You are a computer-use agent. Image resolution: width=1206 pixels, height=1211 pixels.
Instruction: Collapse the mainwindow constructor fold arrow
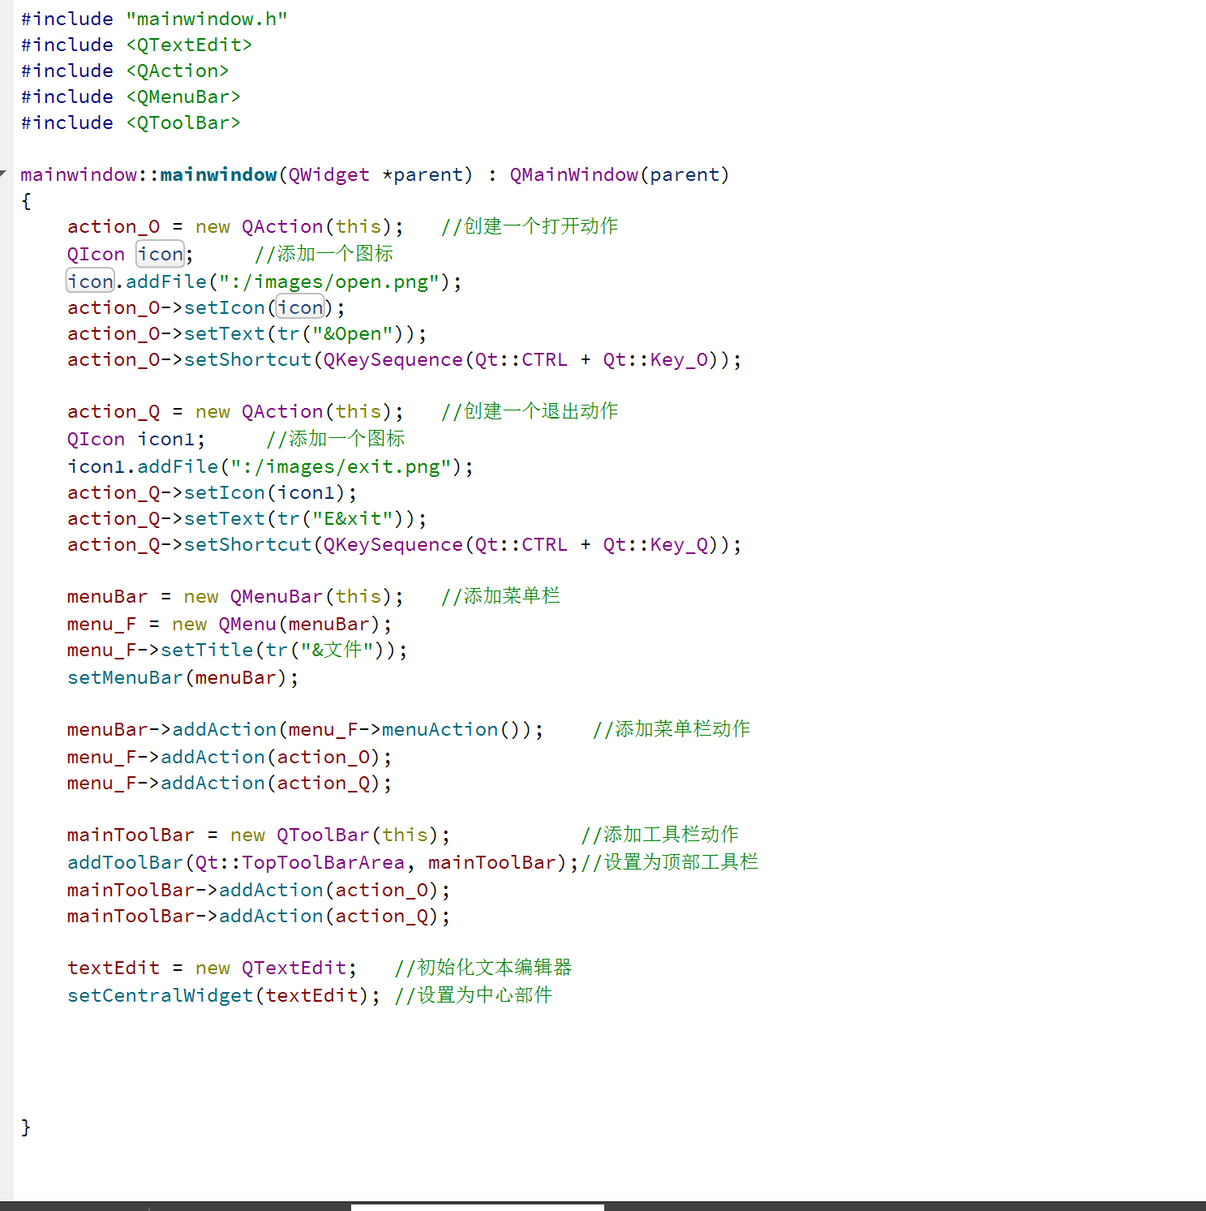4,174
